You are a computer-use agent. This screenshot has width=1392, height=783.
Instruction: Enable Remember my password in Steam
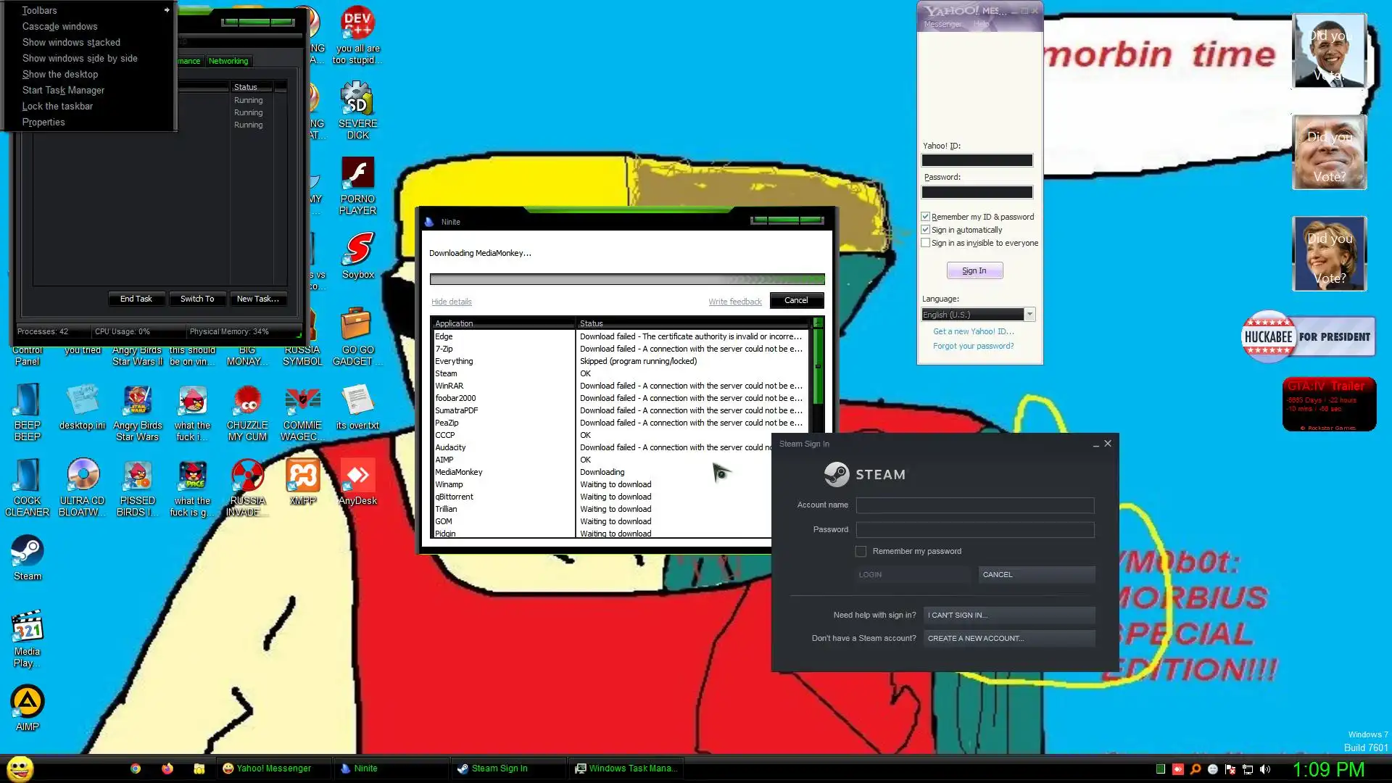861,552
